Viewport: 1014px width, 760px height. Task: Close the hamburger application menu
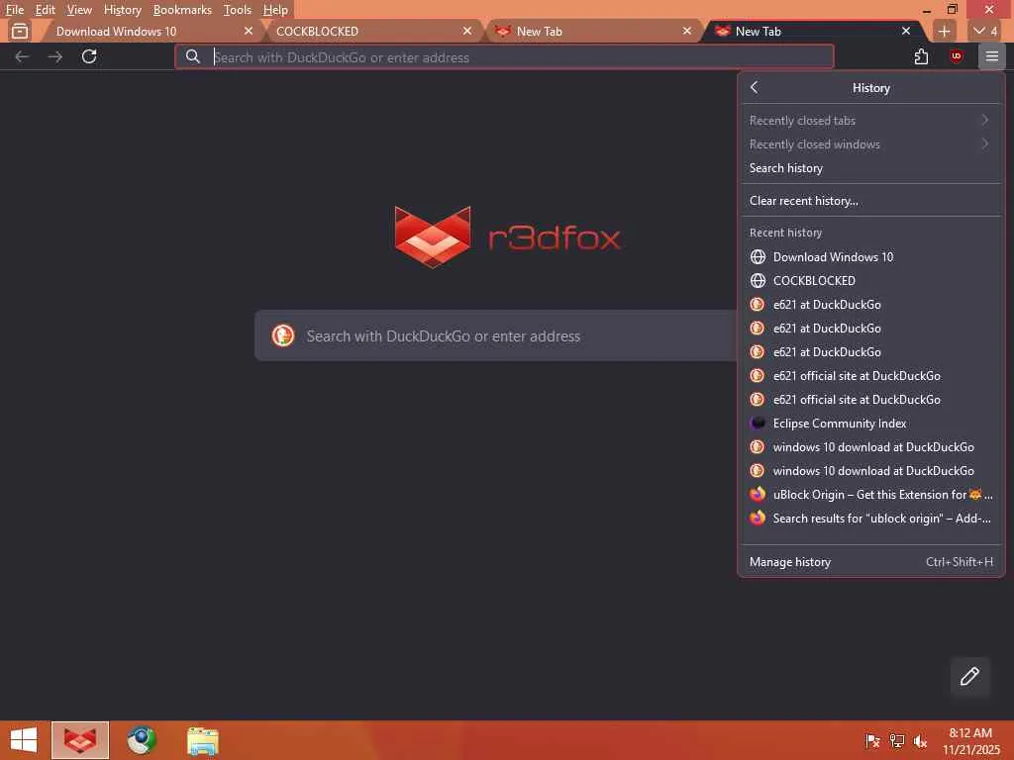992,56
